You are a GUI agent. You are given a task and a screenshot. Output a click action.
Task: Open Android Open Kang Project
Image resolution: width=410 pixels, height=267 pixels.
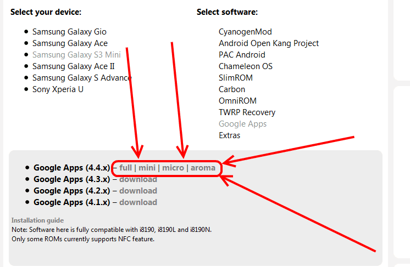(269, 43)
